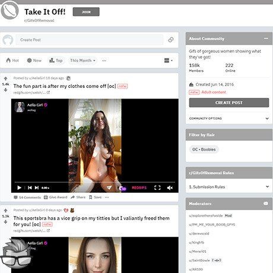Sort posts by Hot
The image size is (273, 273).
[12, 61]
